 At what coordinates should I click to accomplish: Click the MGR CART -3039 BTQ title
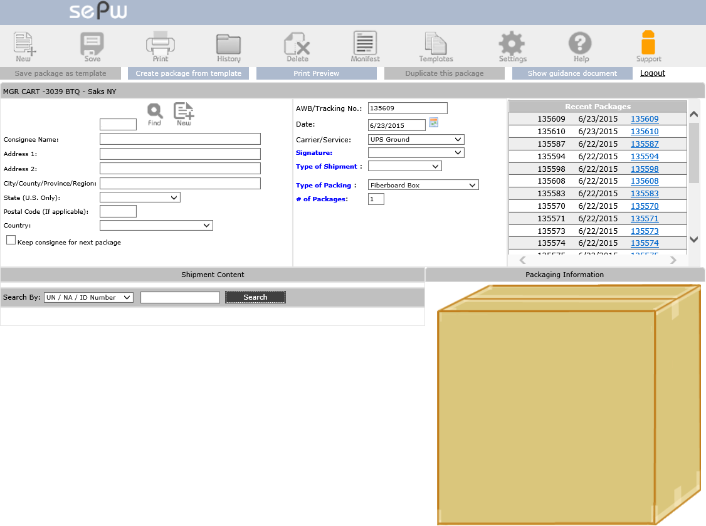click(60, 92)
